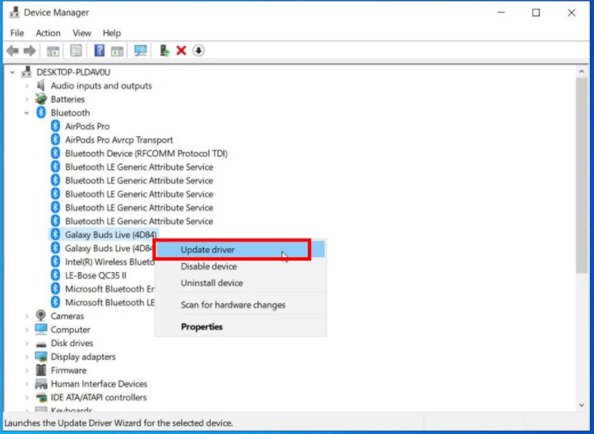Viewport: 594px width, 434px height.
Task: Click Scan for hardware changes monitor icon
Action: [x=141, y=51]
